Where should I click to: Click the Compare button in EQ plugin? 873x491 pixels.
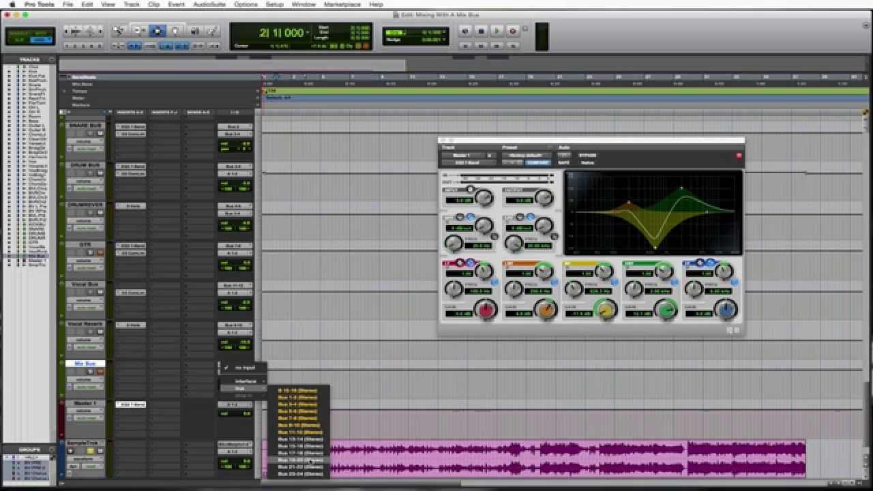click(539, 162)
